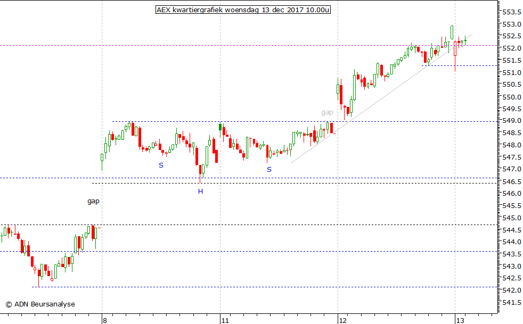Click the ADN Beursanalyse copyright text
The height and width of the screenshot is (324, 523).
coord(40,304)
